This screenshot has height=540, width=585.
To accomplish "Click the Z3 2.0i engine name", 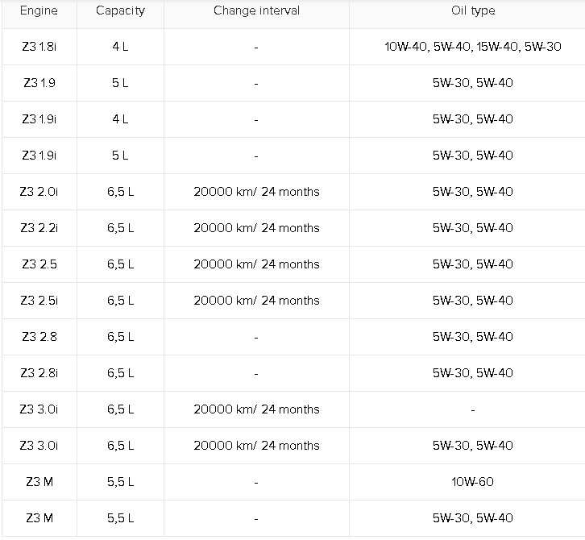I will [39, 192].
